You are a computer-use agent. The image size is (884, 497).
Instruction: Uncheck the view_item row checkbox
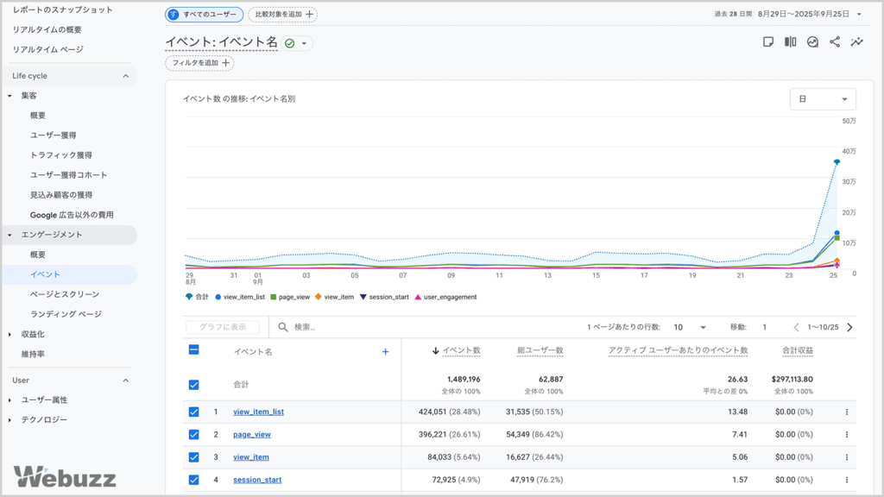pyautogui.click(x=193, y=457)
